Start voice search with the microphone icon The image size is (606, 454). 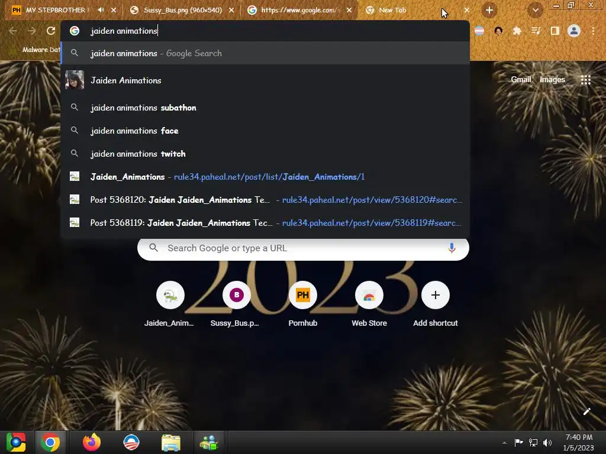coord(452,248)
